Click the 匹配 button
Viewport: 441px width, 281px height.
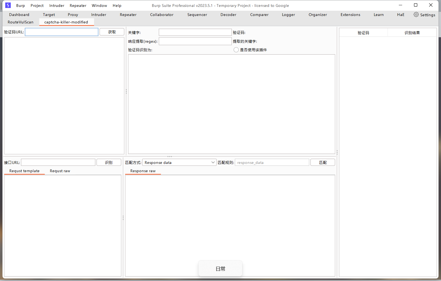[x=323, y=162]
